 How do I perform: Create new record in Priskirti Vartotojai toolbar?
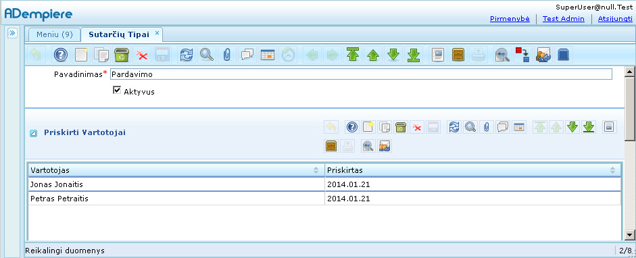pos(368,127)
